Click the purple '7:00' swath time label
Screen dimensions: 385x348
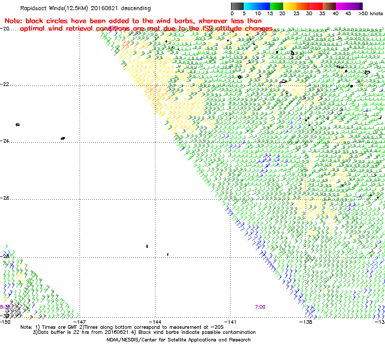260,307
